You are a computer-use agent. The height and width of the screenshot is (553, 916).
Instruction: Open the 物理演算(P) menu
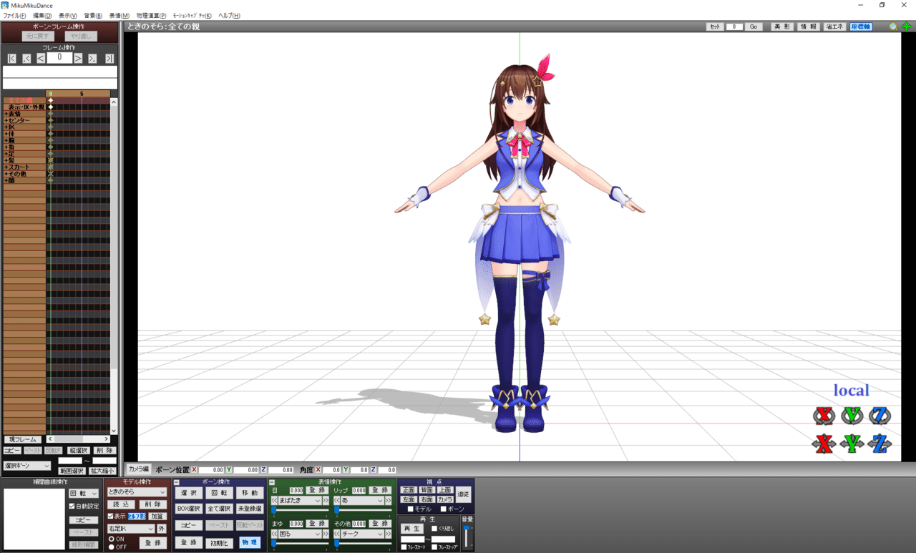(151, 15)
